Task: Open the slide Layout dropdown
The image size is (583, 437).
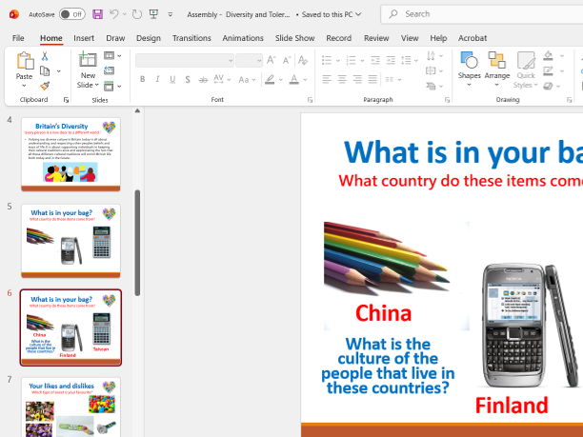Action: pos(113,56)
